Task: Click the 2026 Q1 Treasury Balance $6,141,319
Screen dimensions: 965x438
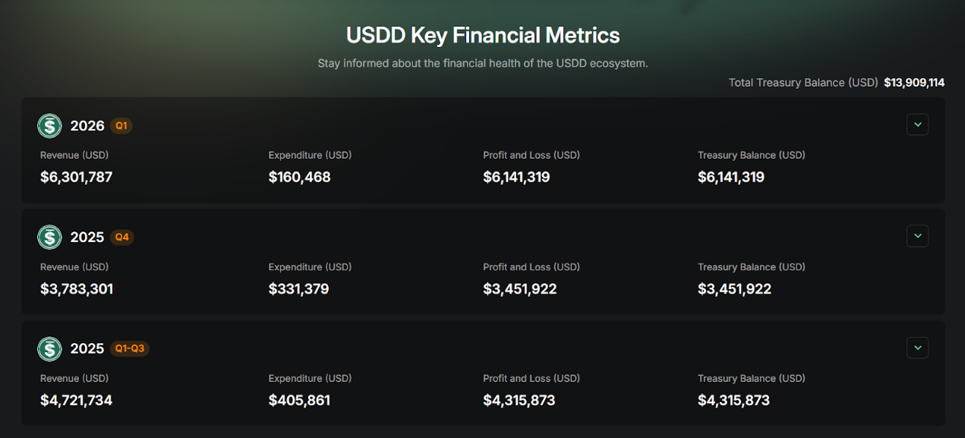Action: [x=730, y=178]
